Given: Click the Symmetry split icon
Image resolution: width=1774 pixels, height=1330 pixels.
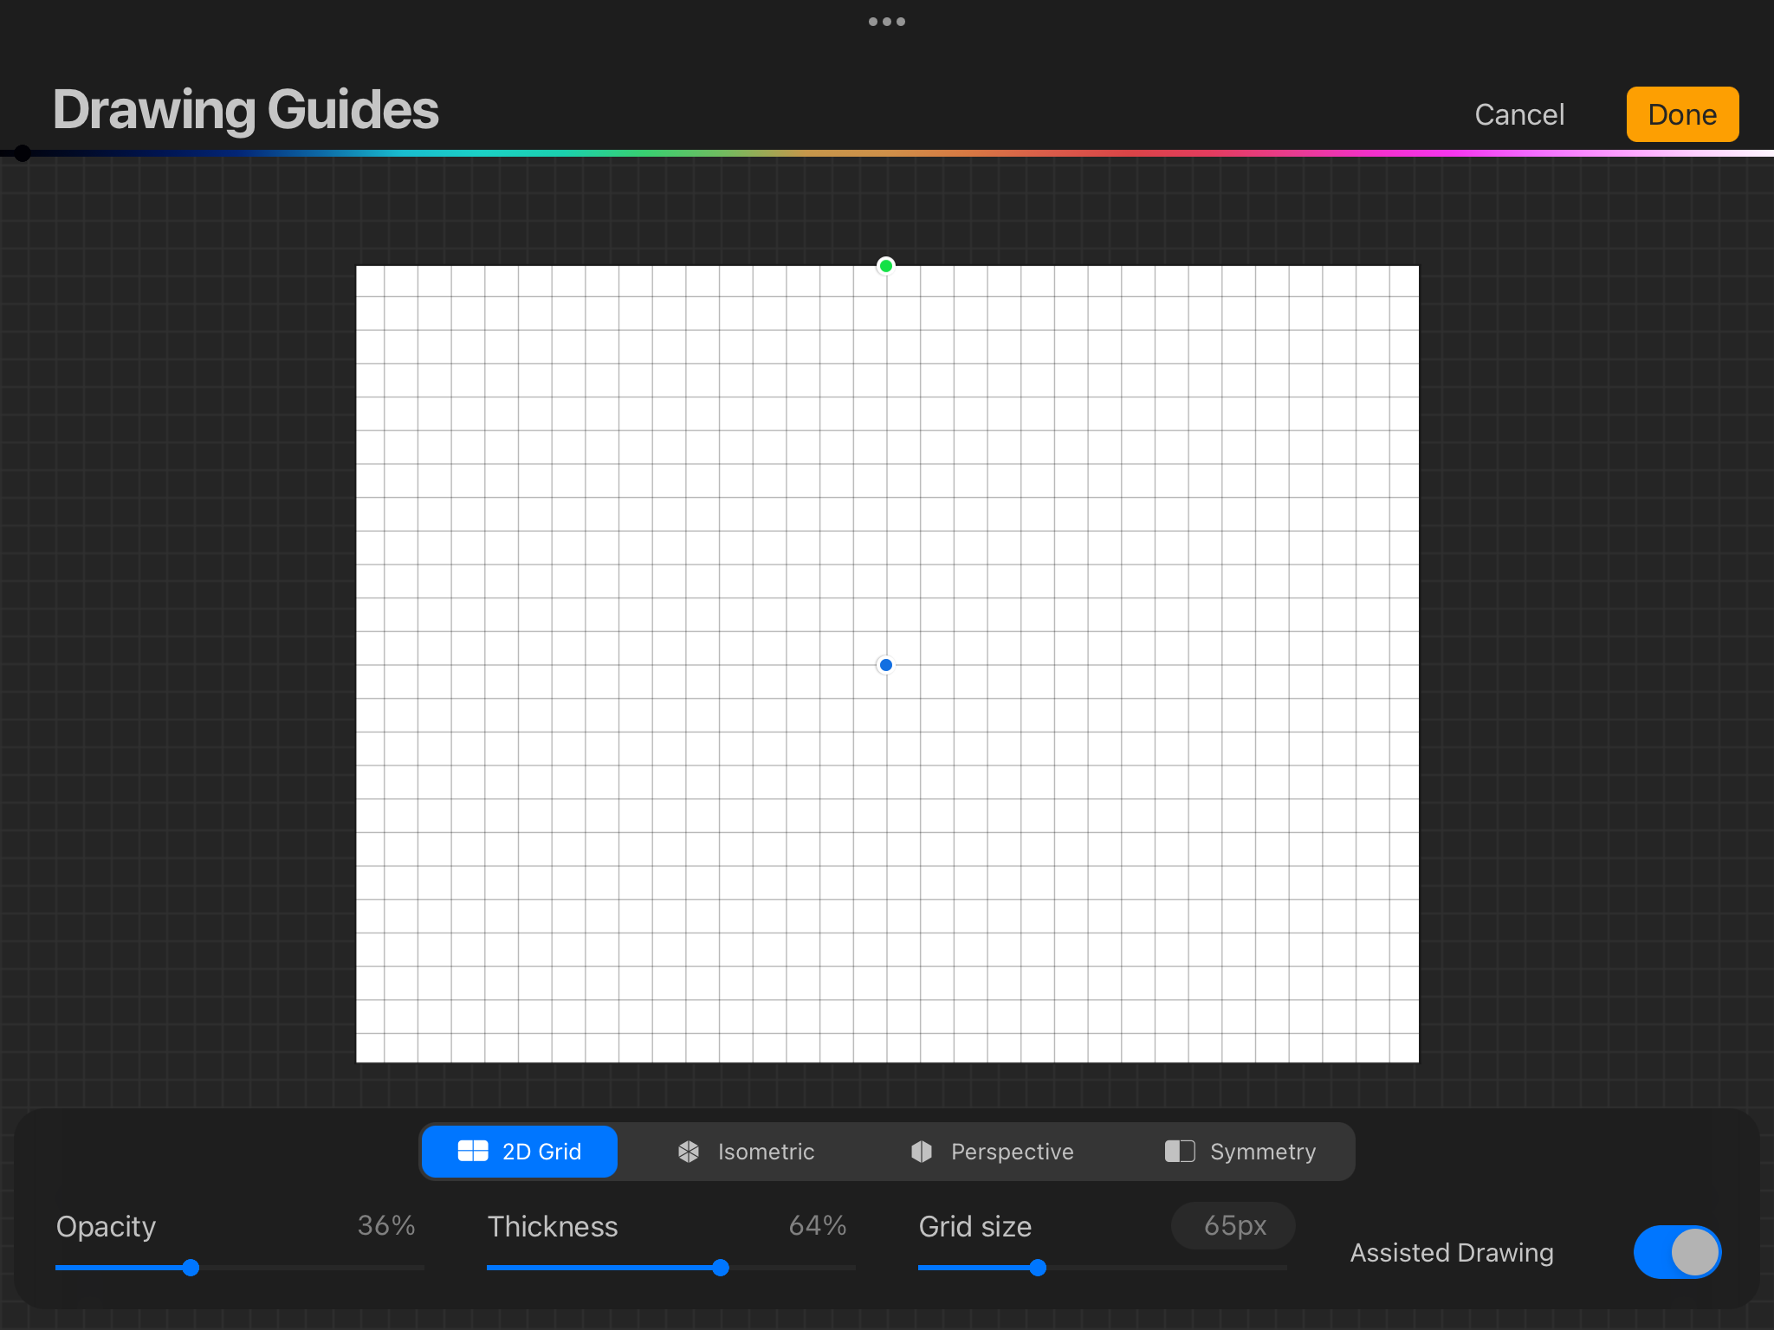Looking at the screenshot, I should point(1179,1151).
